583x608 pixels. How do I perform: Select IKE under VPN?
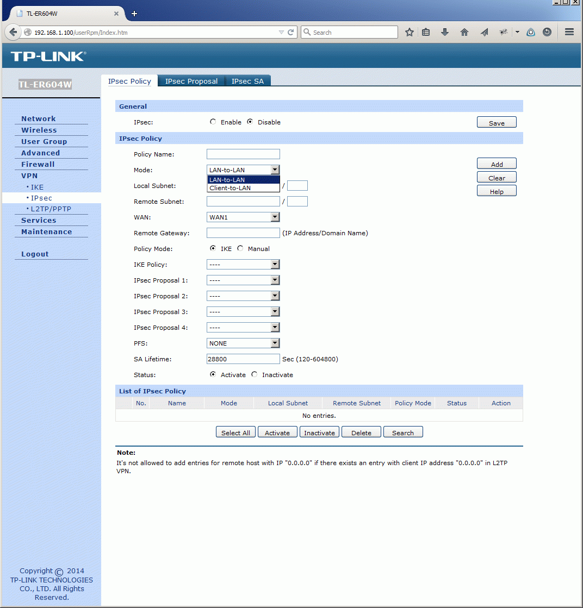point(38,187)
